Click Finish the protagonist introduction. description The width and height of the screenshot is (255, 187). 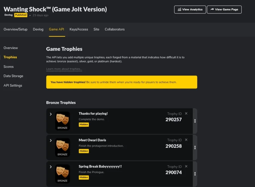pos(101,146)
